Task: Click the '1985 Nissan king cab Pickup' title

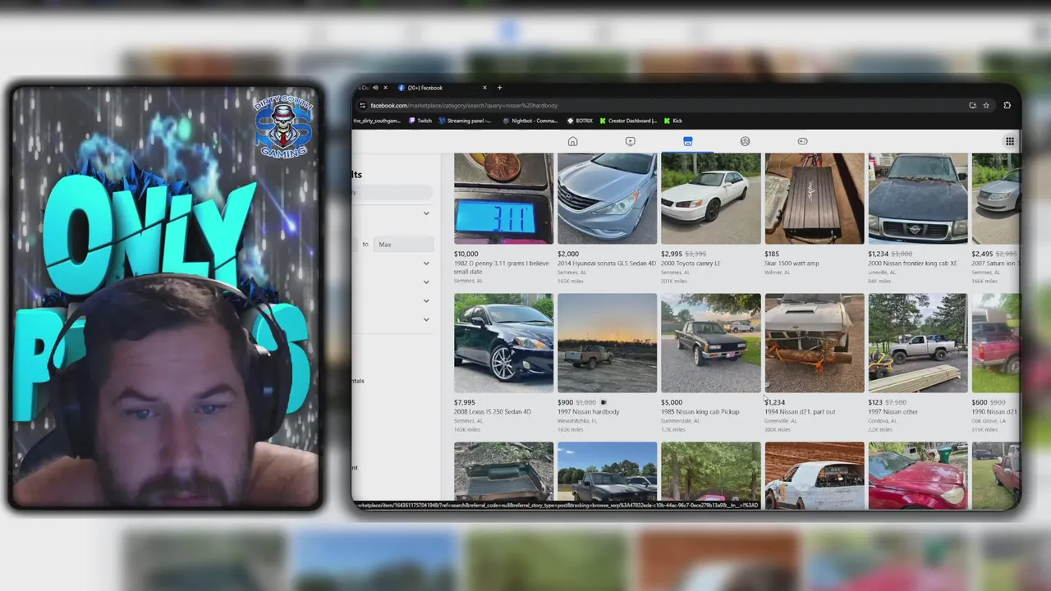Action: pyautogui.click(x=700, y=412)
